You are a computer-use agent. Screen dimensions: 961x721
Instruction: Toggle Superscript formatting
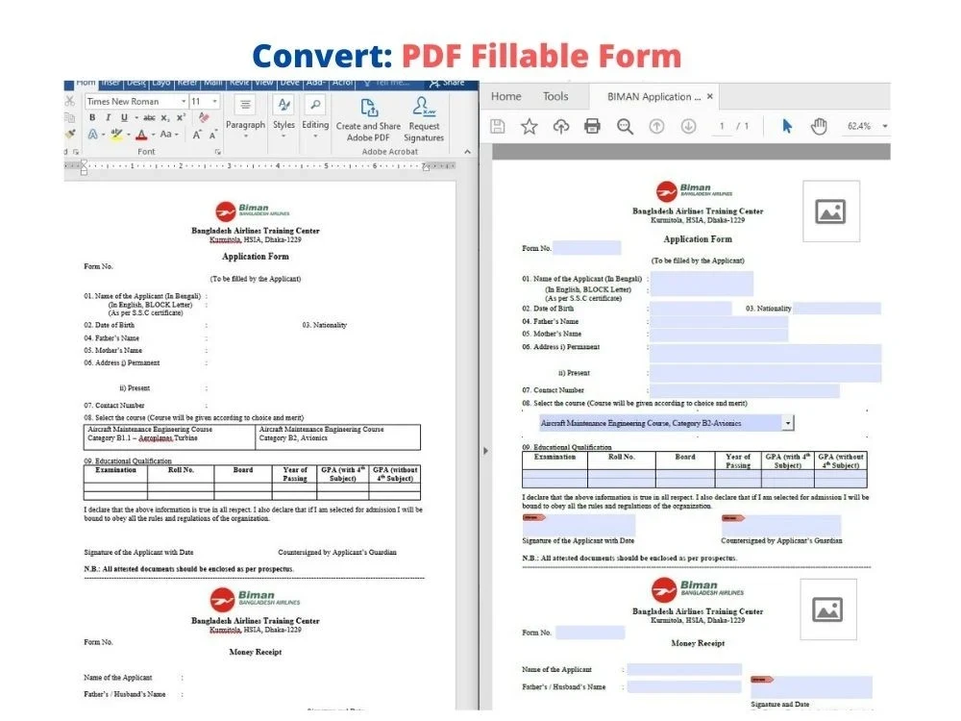181,117
